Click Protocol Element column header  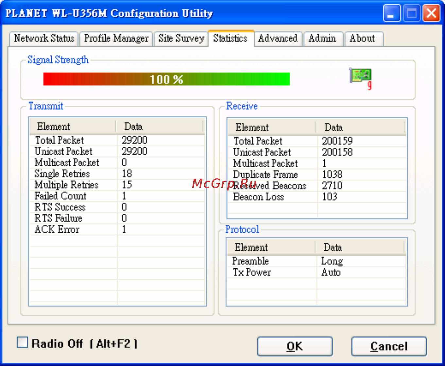(x=271, y=247)
